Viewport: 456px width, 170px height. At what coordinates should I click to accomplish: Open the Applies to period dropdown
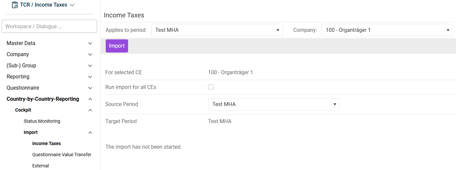coord(217,30)
